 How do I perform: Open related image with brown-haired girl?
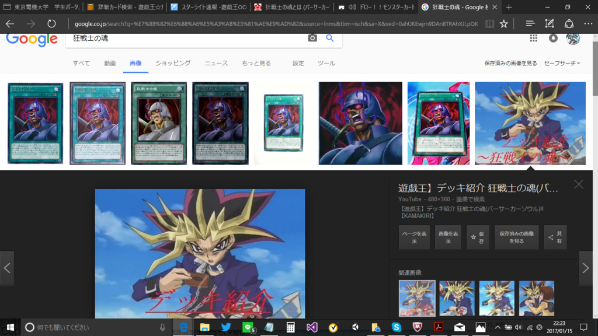pos(537,298)
